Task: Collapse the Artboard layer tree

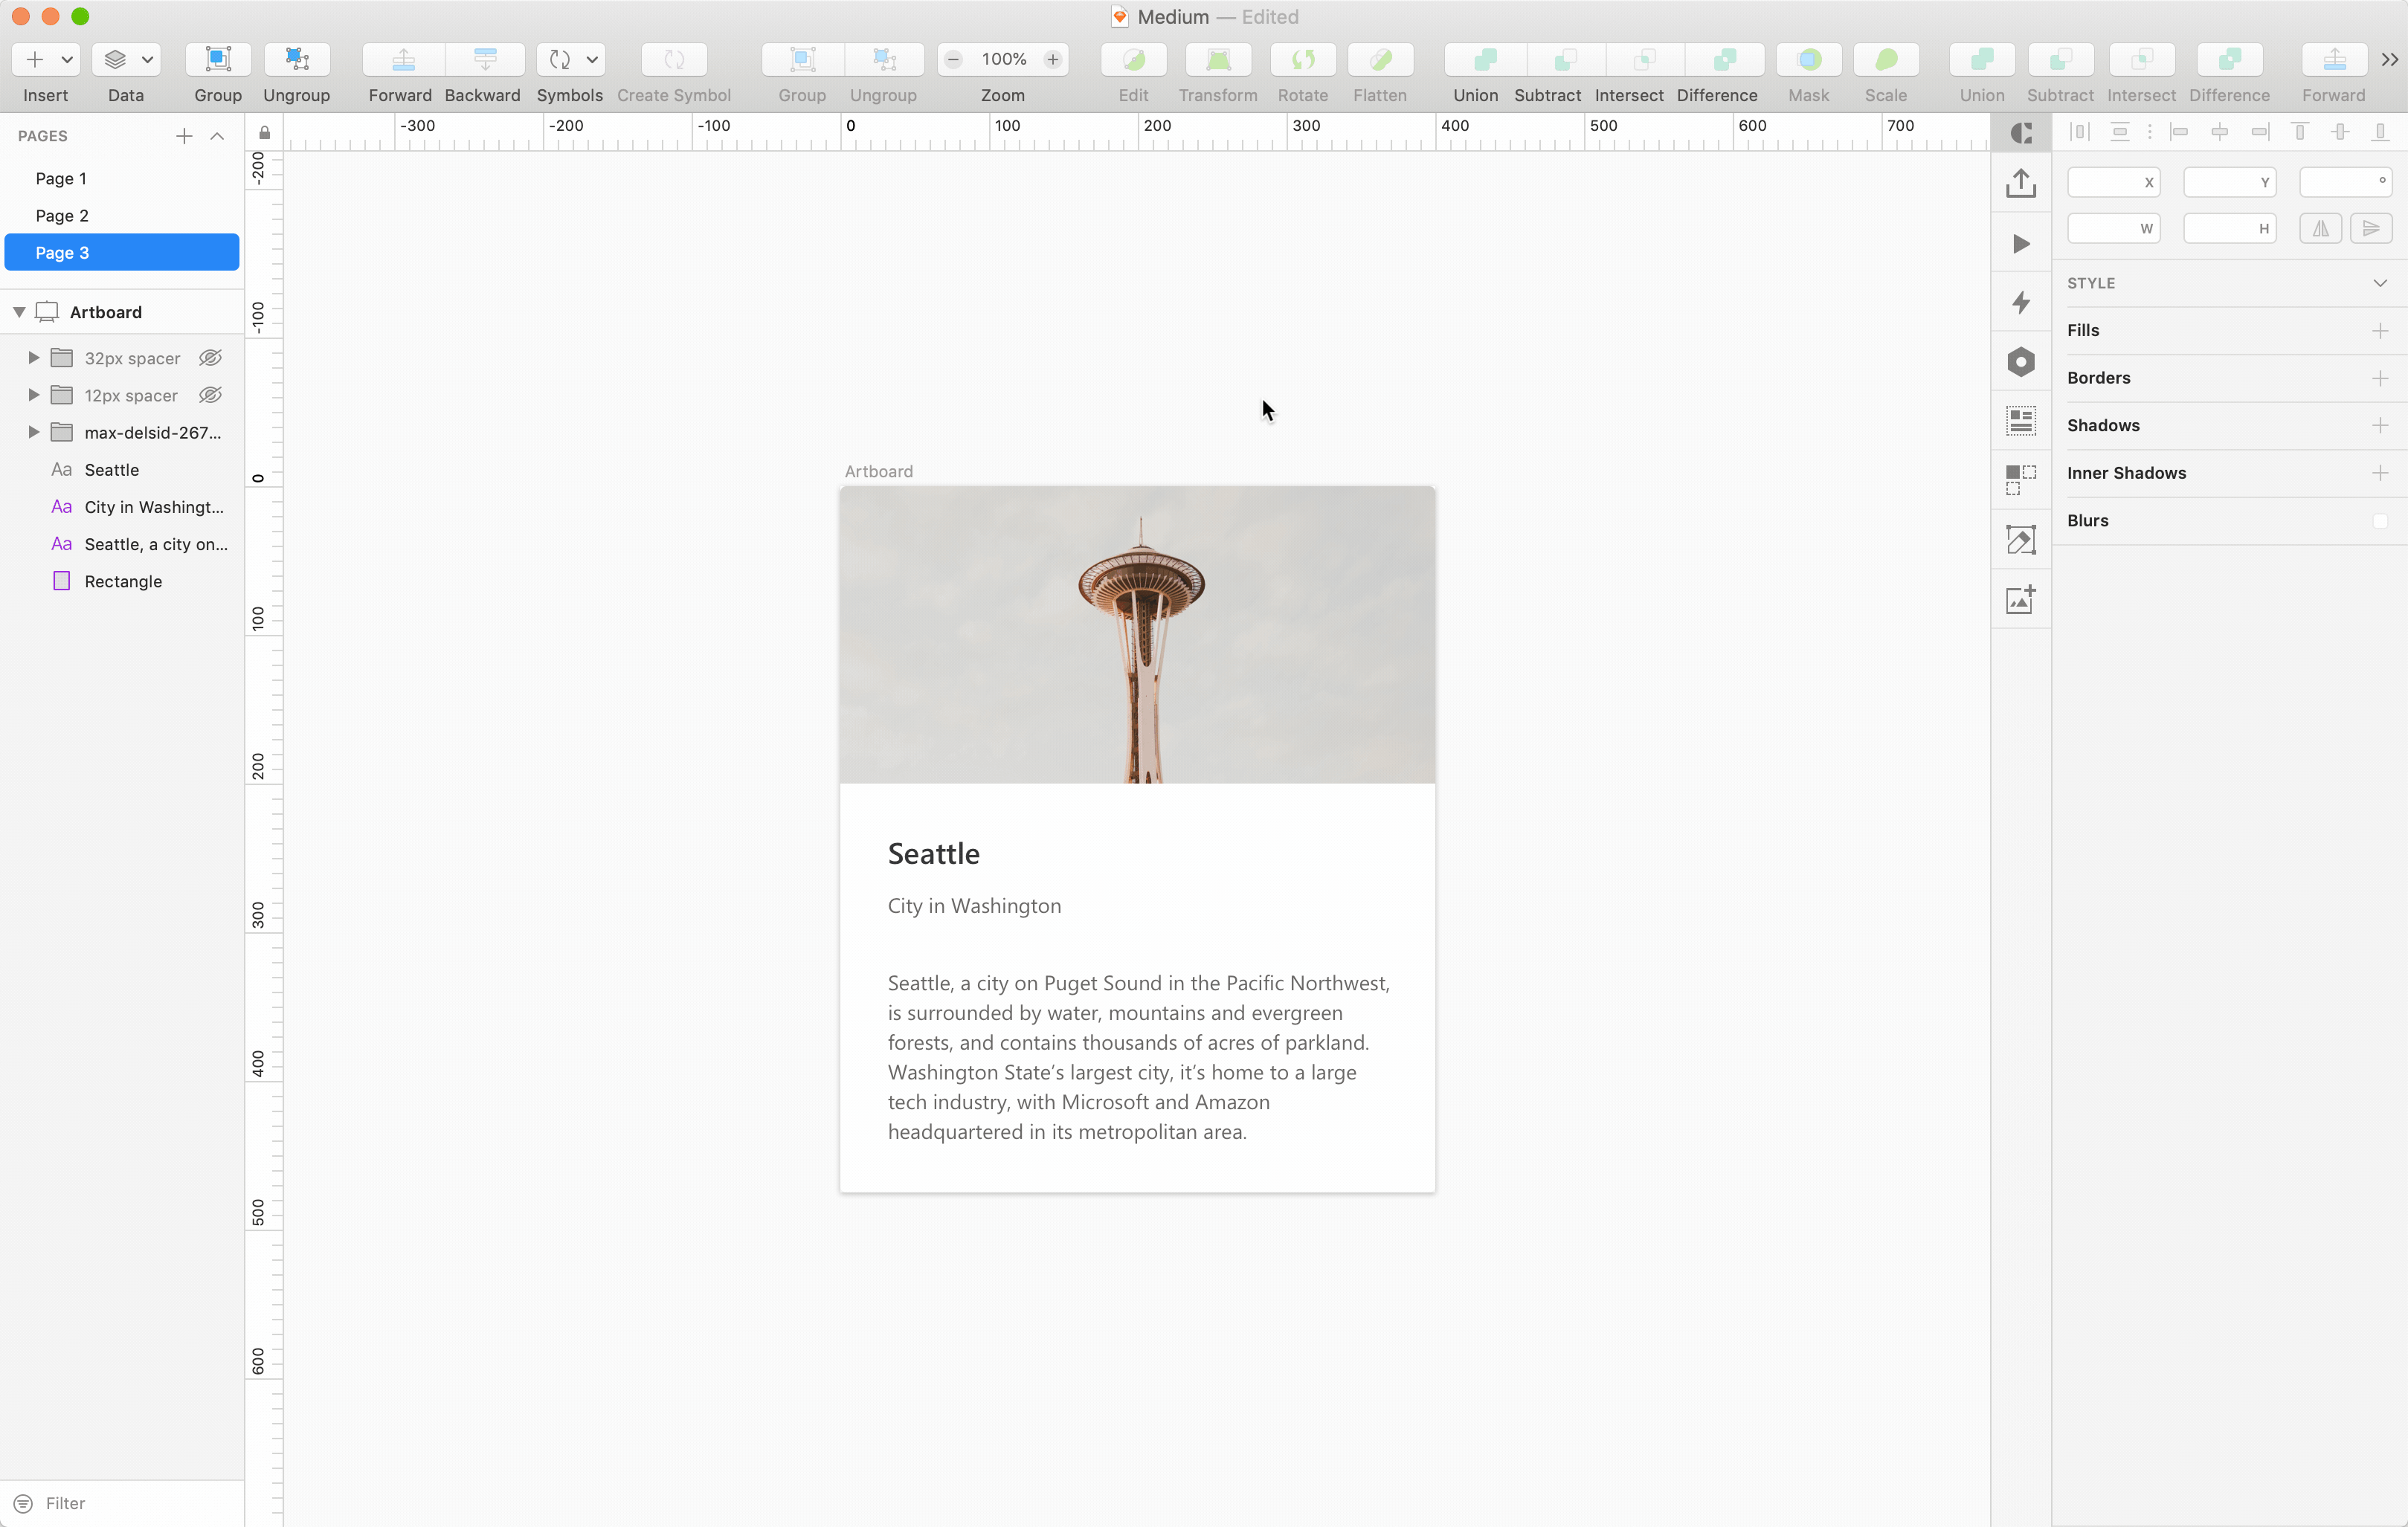Action: tap(19, 312)
